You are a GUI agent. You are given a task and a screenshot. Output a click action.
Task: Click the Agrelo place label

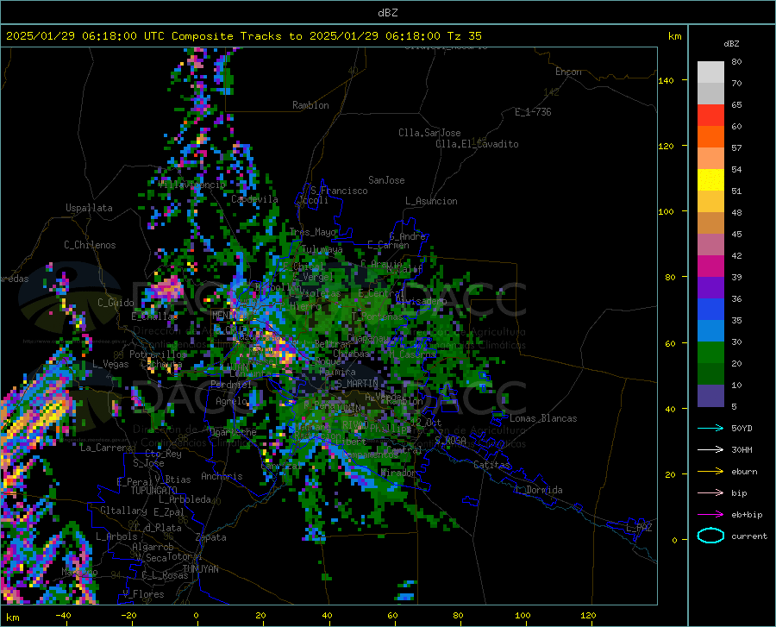click(231, 401)
